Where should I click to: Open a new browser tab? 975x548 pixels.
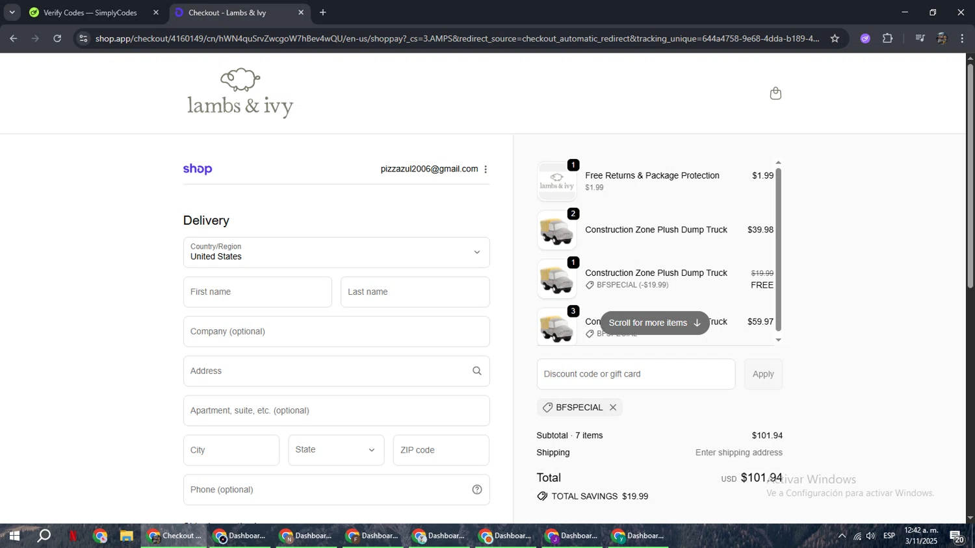click(323, 12)
